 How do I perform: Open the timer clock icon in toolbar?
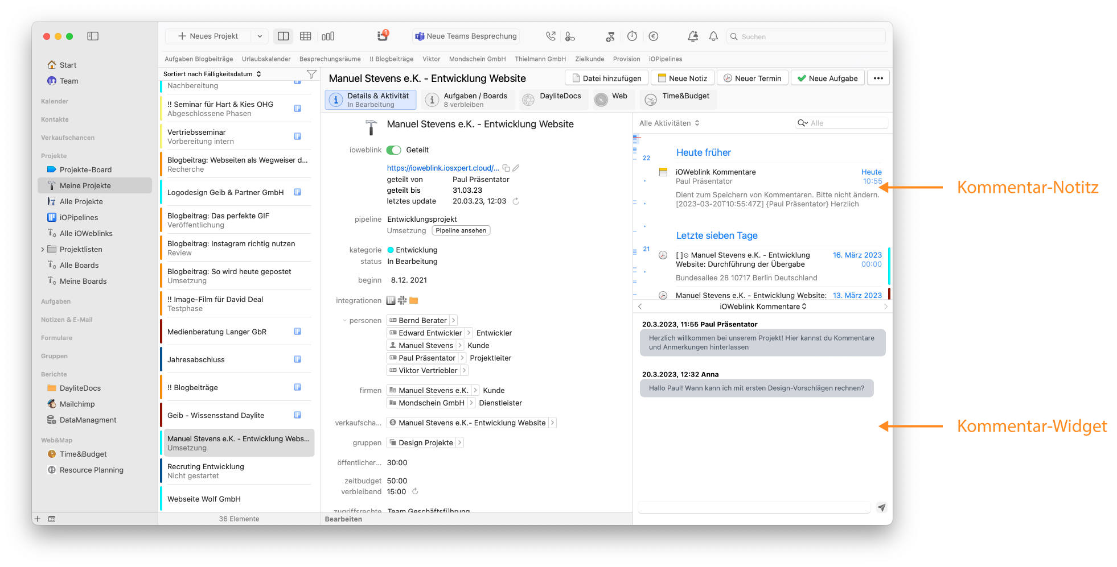[632, 36]
